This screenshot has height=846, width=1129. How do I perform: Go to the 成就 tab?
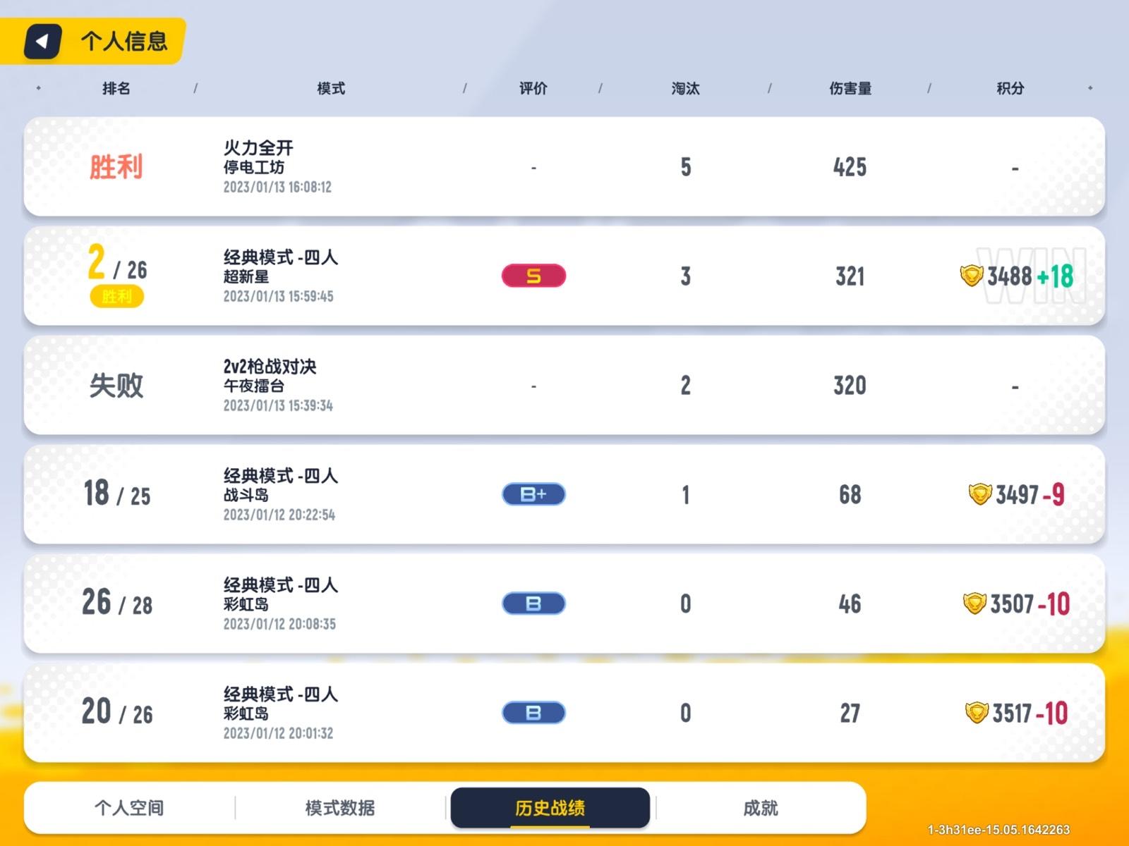761,808
